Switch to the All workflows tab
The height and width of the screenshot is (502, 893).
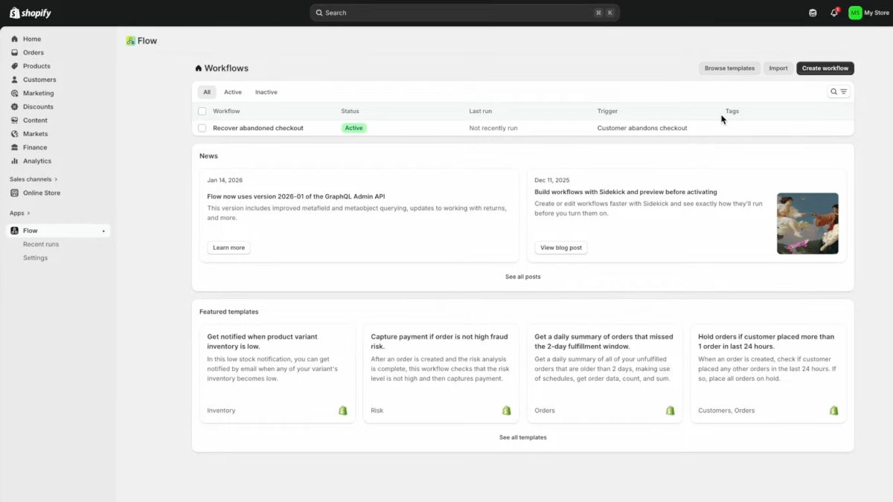(207, 92)
